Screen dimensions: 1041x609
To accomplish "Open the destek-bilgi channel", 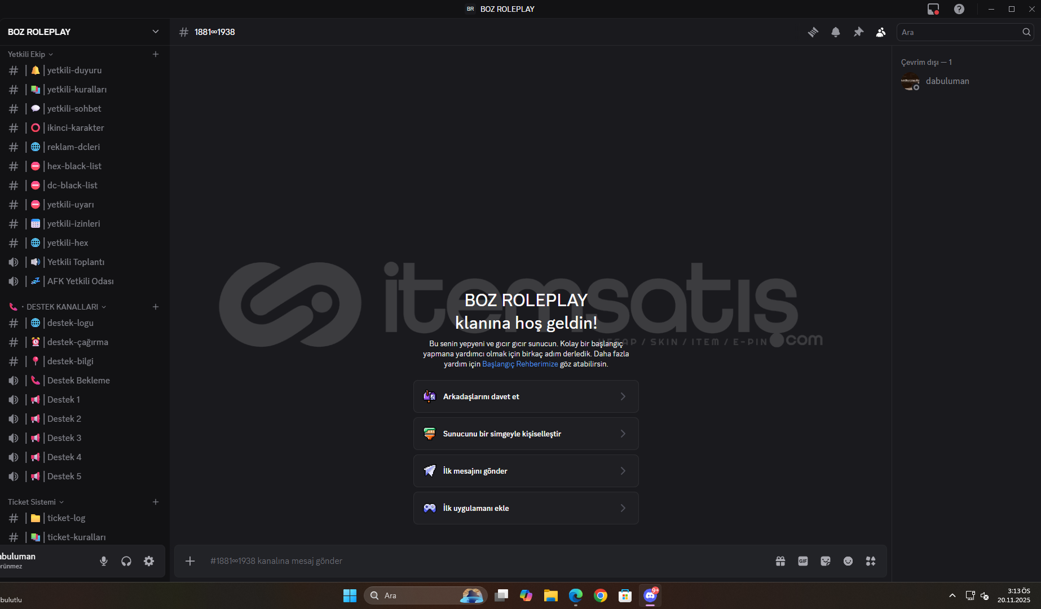I will pyautogui.click(x=83, y=361).
